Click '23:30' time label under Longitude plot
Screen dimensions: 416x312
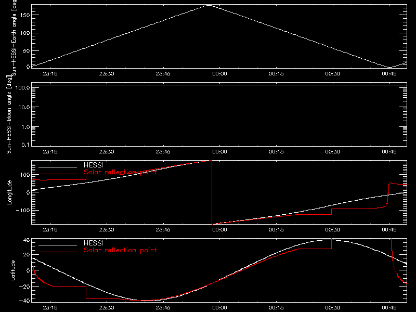pos(107,229)
